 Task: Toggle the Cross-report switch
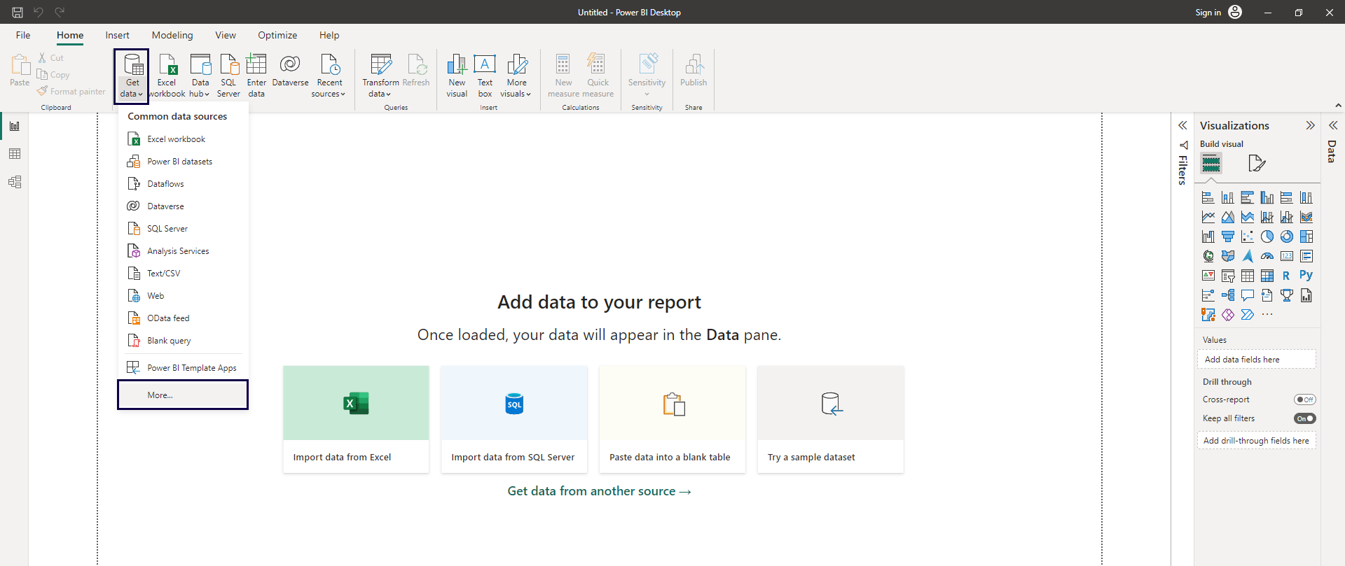tap(1304, 399)
